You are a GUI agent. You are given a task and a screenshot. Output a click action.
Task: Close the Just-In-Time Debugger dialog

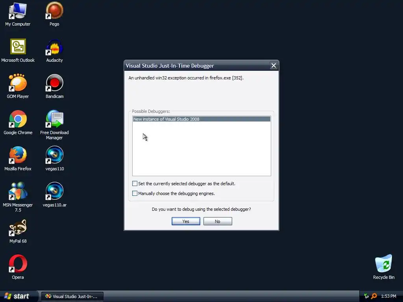click(274, 66)
